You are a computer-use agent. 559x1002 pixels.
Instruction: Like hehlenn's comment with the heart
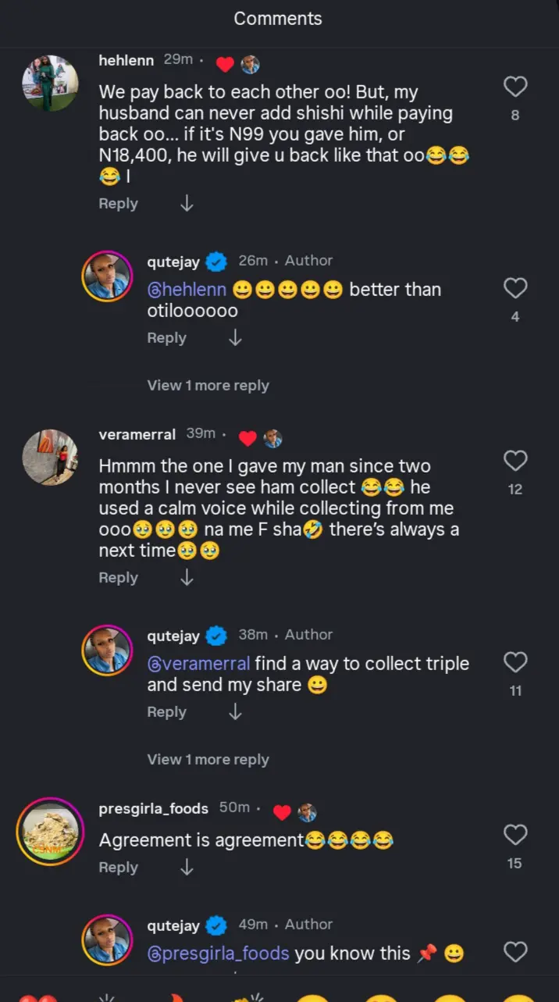(515, 86)
